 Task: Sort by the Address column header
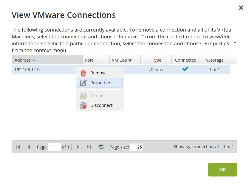(x=47, y=60)
